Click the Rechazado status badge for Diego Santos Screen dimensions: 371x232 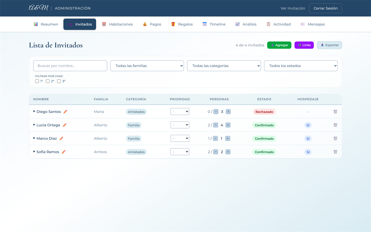click(x=264, y=112)
